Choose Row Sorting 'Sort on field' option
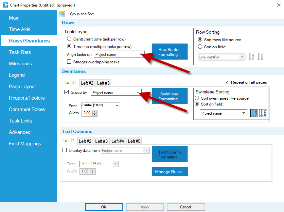The height and width of the screenshot is (212, 284). coord(200,47)
